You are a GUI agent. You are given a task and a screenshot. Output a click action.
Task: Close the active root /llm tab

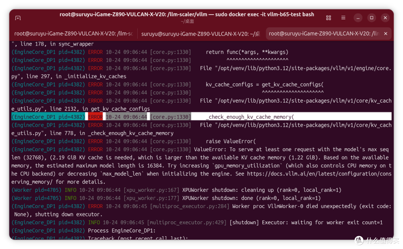(x=385, y=34)
